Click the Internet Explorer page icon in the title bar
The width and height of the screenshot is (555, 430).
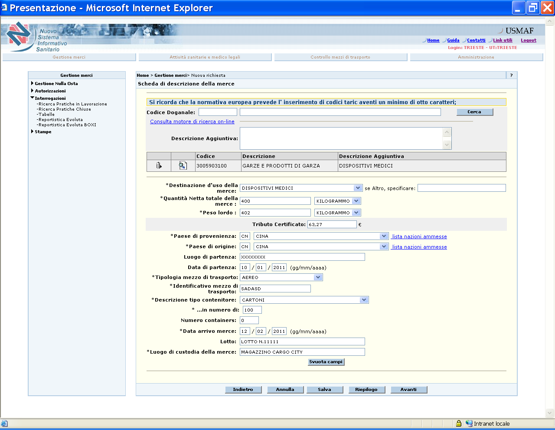(4, 8)
